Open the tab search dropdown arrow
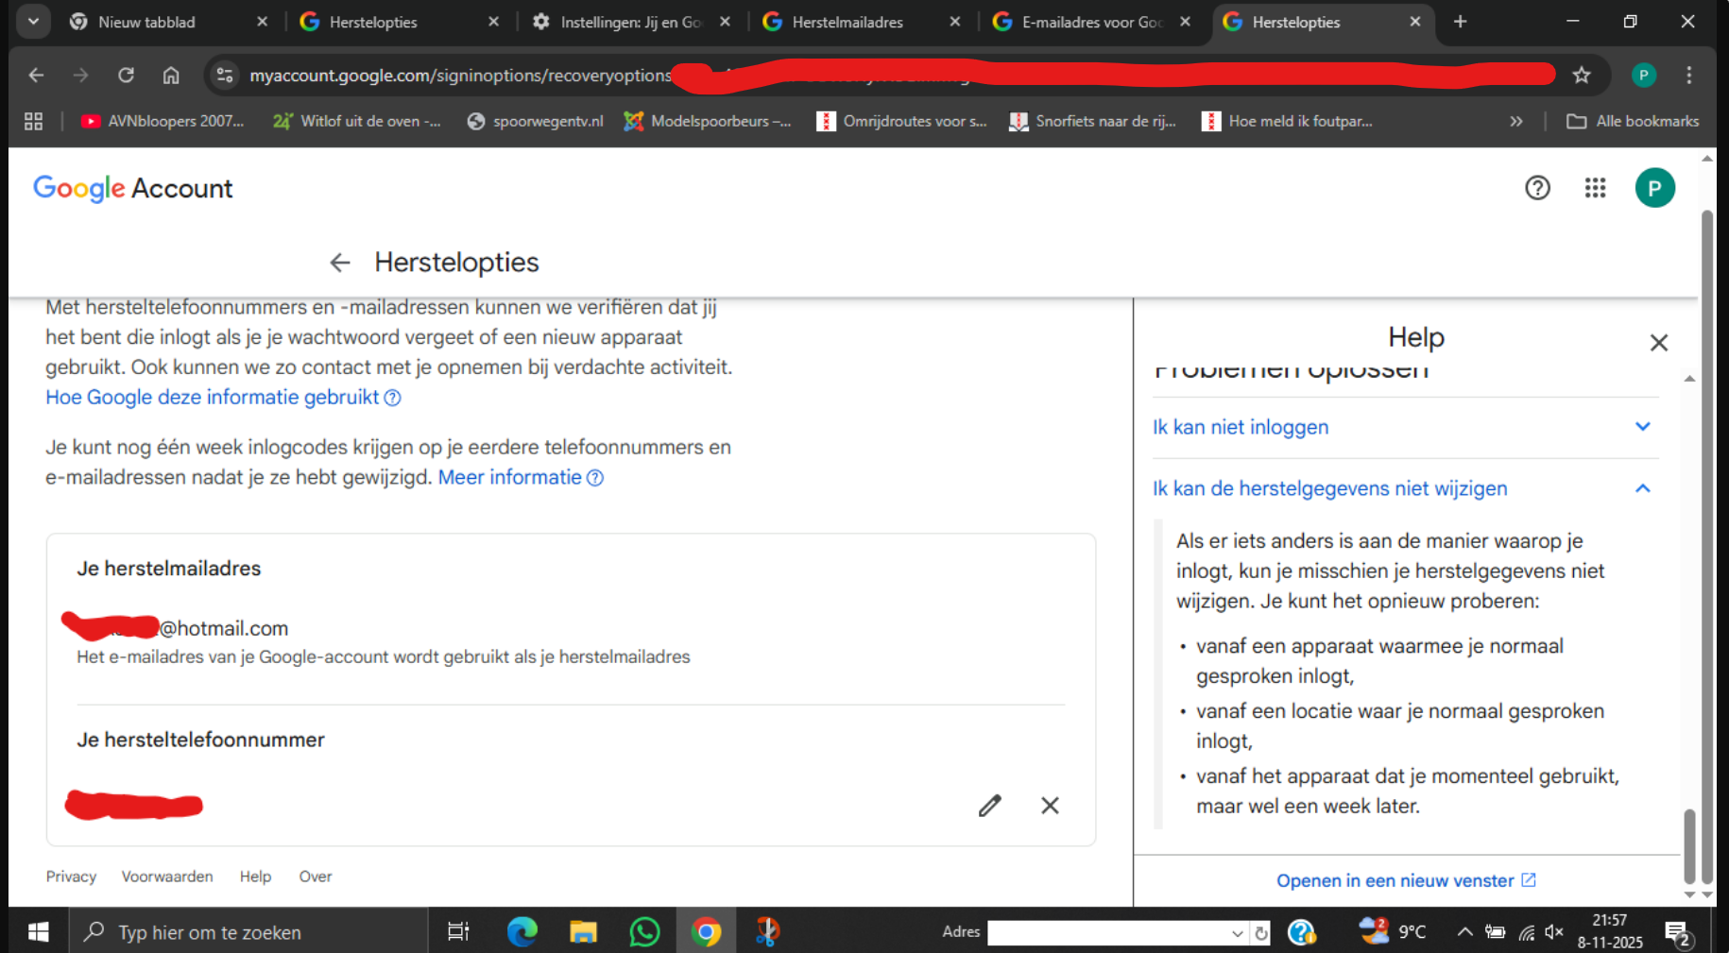Viewport: 1729px width, 953px height. point(33,21)
